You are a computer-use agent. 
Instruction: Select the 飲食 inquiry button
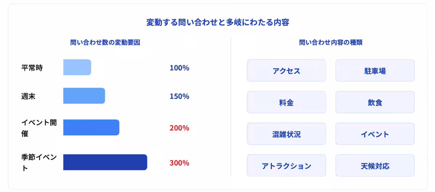click(x=375, y=102)
